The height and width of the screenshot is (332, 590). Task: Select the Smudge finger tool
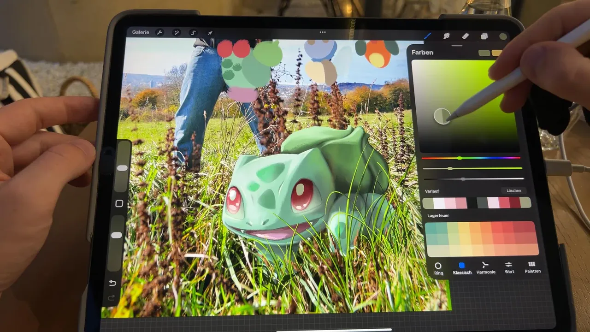point(446,36)
